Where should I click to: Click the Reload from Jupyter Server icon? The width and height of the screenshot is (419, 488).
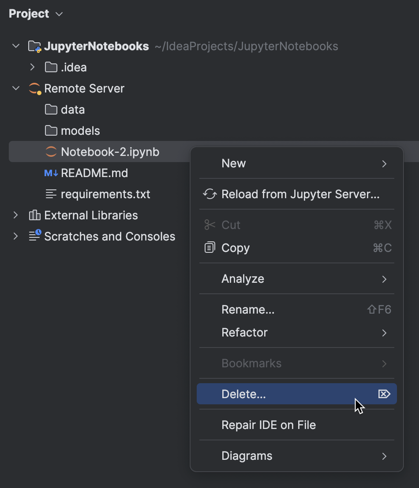click(x=209, y=194)
